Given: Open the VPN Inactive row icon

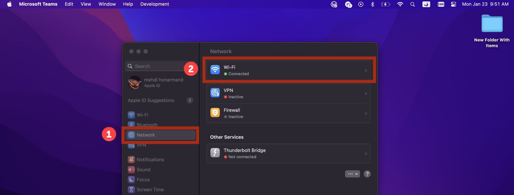Looking at the screenshot, I should 215,93.
